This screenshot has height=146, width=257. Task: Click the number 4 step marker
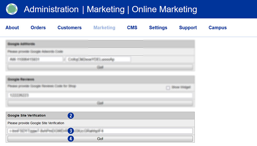pos(71,138)
